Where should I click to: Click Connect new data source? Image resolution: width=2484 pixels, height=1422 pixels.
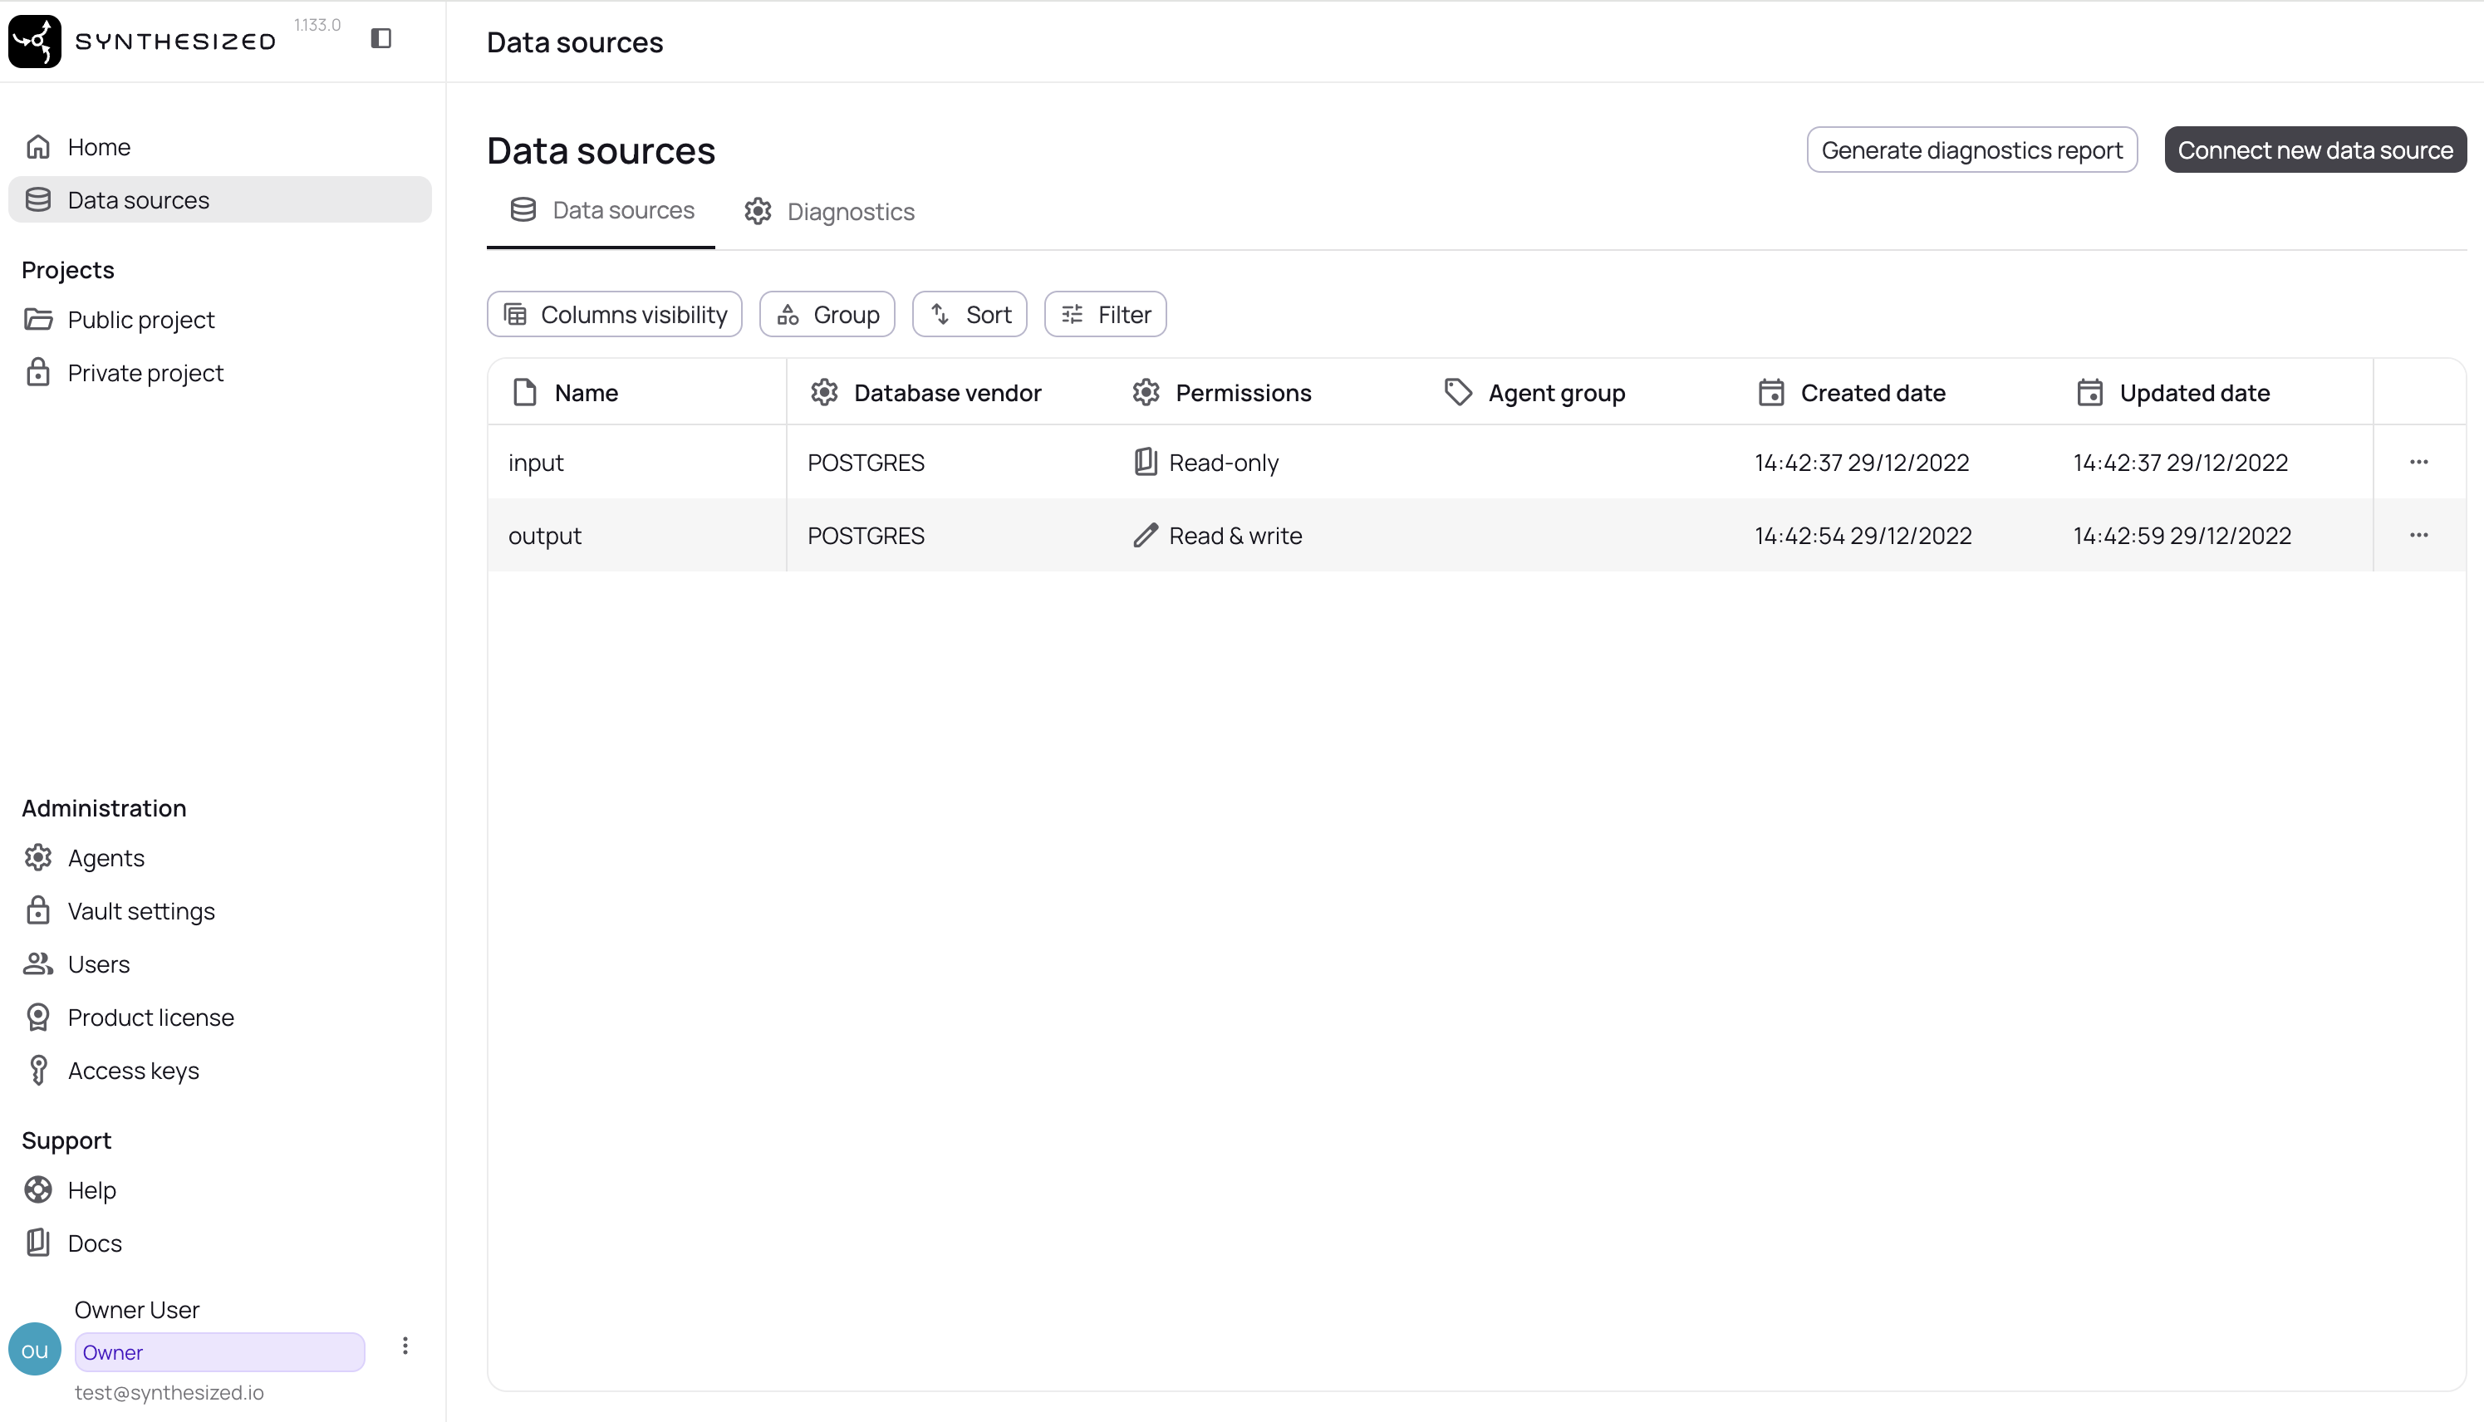pyautogui.click(x=2315, y=150)
